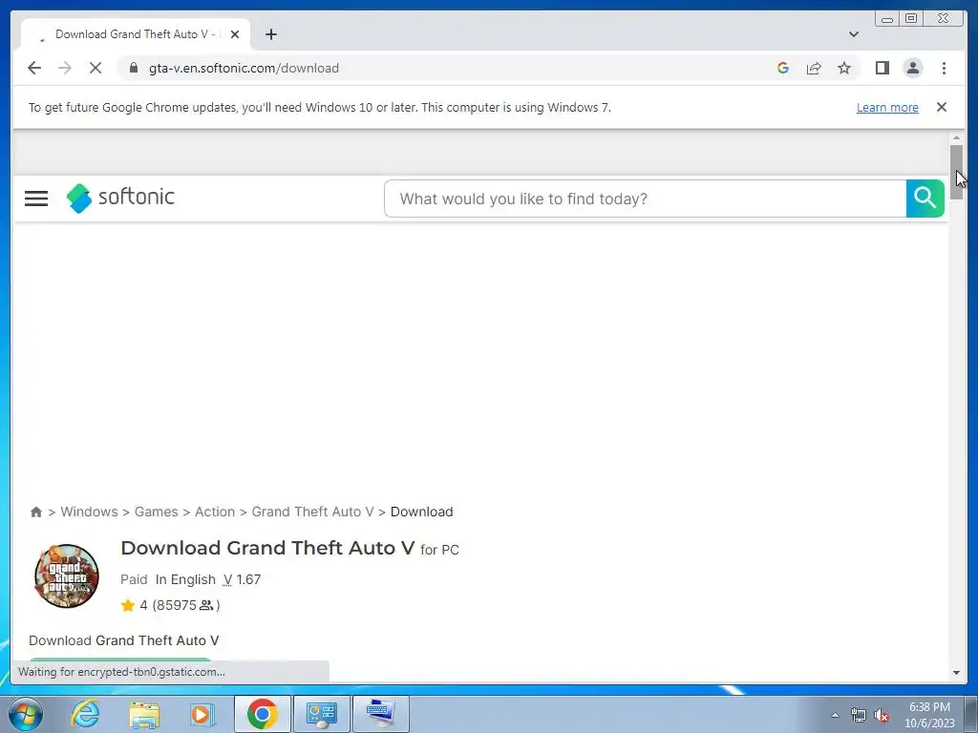Click the address bar URL
This screenshot has width=978, height=733.
[x=244, y=68]
